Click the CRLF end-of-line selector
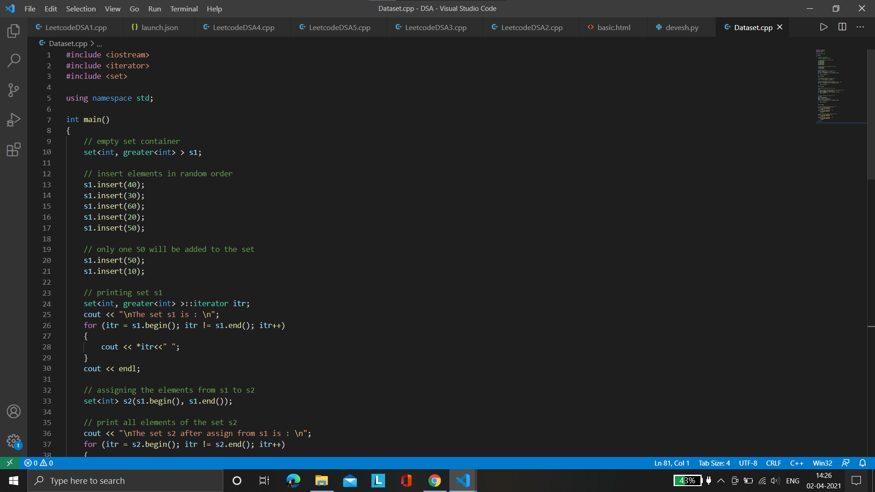 773,463
